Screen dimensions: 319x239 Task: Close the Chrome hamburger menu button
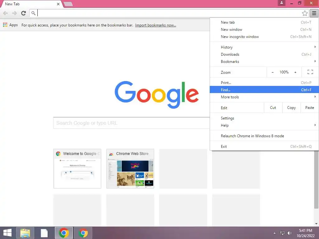314,13
